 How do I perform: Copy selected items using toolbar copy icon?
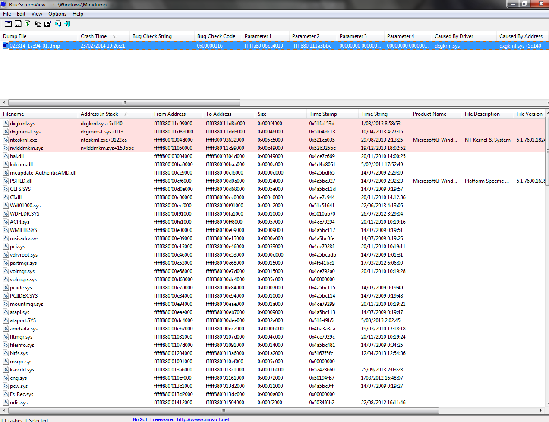(38, 24)
